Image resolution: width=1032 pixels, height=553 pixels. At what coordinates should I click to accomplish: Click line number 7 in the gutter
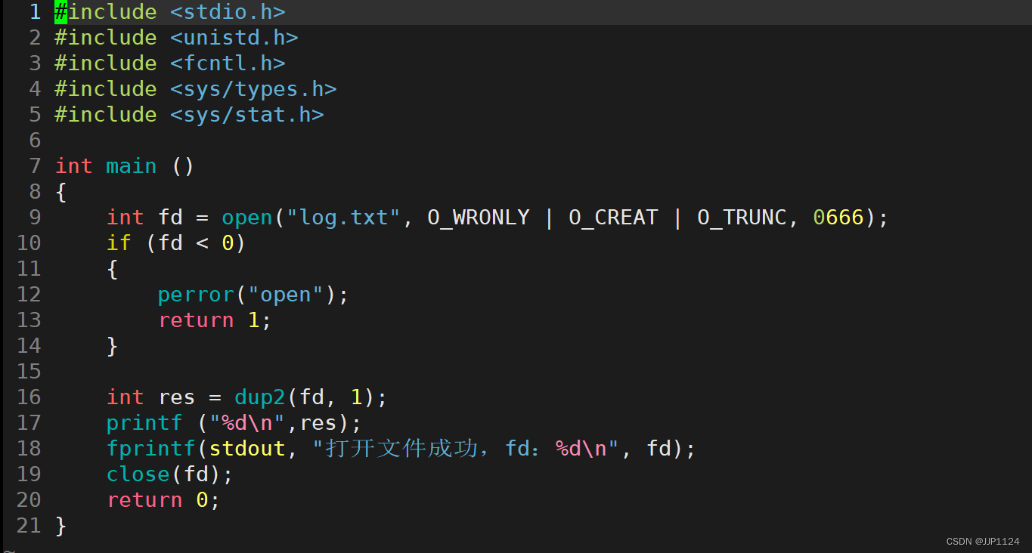point(35,166)
